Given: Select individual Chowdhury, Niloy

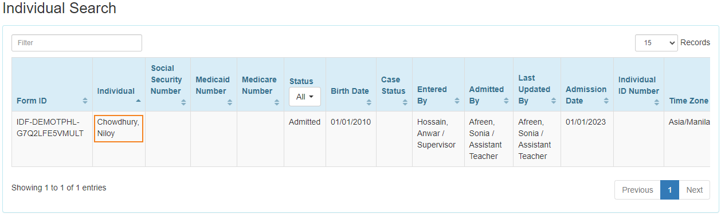Looking at the screenshot, I should (118, 128).
